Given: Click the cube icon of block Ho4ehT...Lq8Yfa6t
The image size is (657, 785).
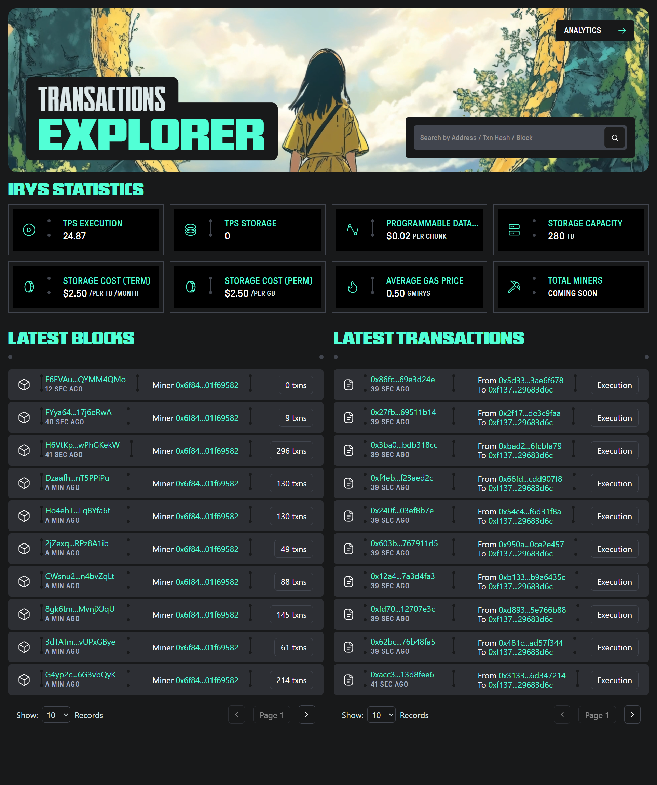Looking at the screenshot, I should click(24, 516).
